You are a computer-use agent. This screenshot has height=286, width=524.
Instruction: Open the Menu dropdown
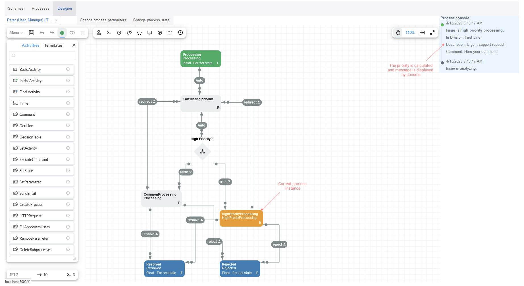pyautogui.click(x=16, y=33)
